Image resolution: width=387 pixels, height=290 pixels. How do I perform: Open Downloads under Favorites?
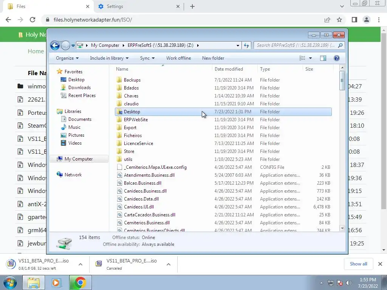tap(79, 88)
